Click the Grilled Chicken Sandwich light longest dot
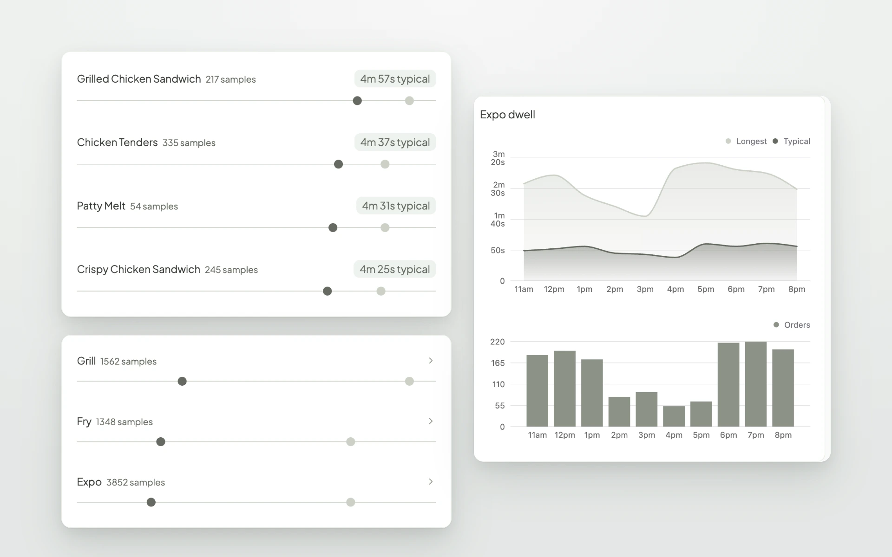 click(x=409, y=101)
